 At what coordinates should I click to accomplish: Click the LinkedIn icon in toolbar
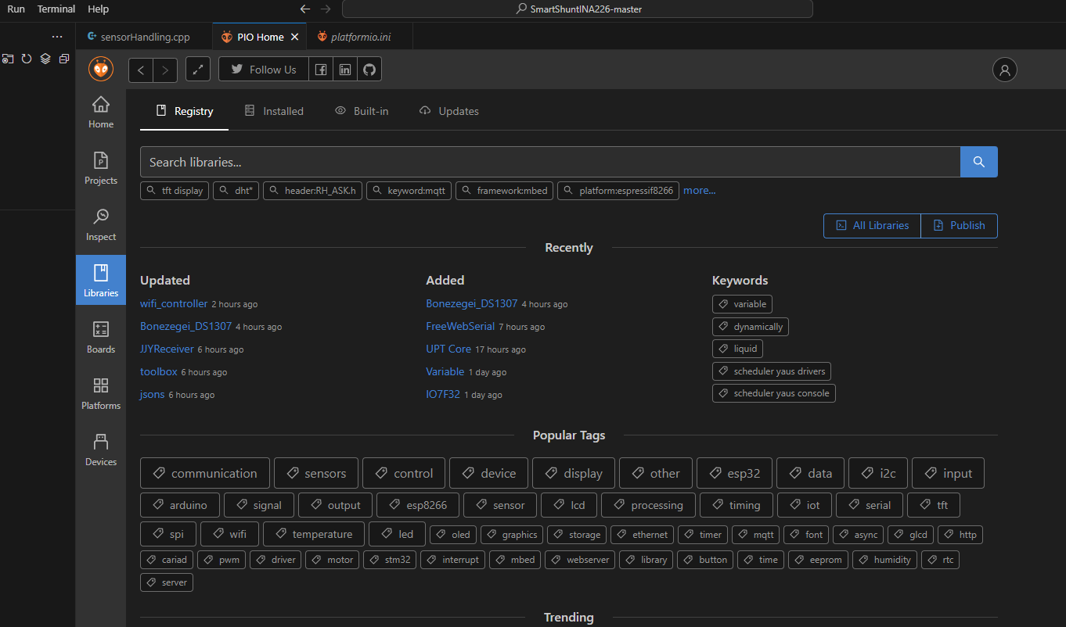tap(345, 70)
